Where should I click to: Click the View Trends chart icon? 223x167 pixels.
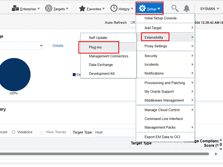pos(42,132)
